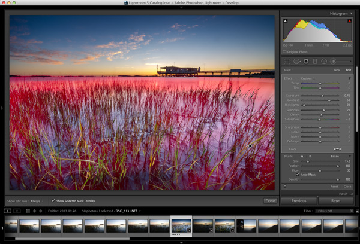Image resolution: width=360 pixels, height=244 pixels.
Task: Click the Exposure slider handle
Action: tap(322, 96)
